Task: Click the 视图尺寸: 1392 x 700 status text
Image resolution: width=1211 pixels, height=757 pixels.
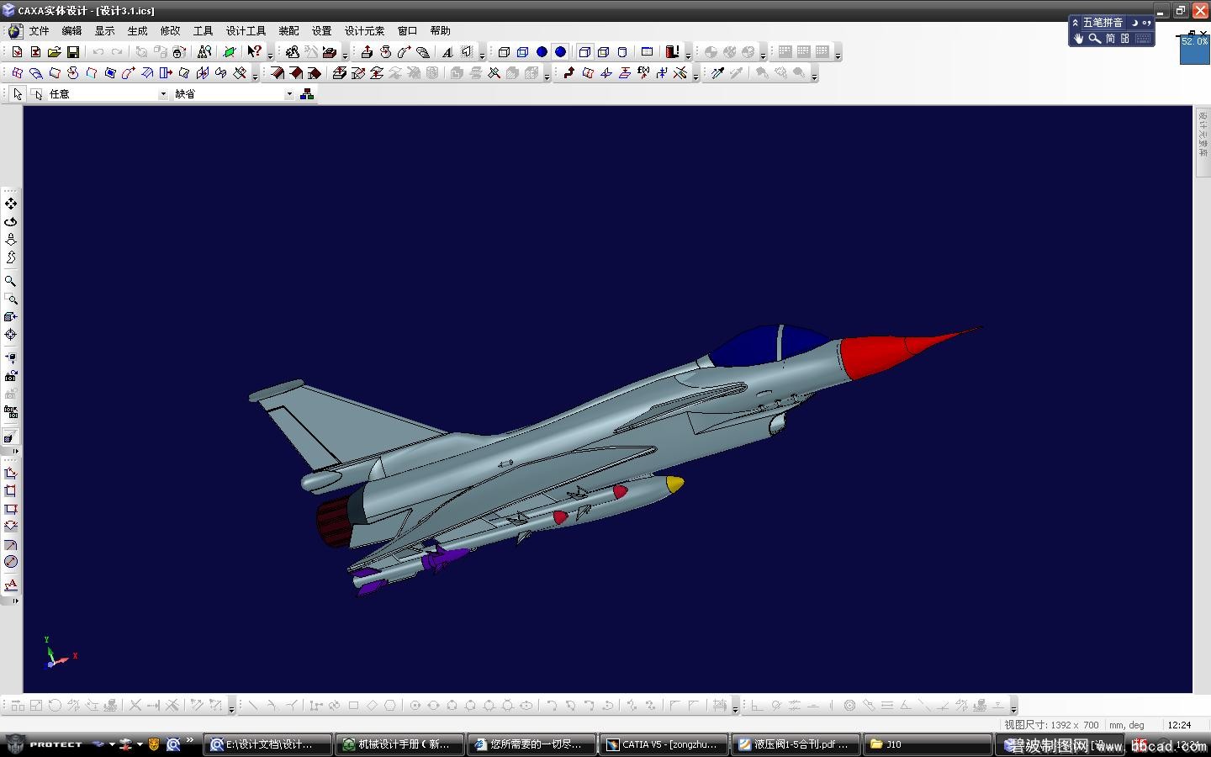Action: click(1051, 725)
